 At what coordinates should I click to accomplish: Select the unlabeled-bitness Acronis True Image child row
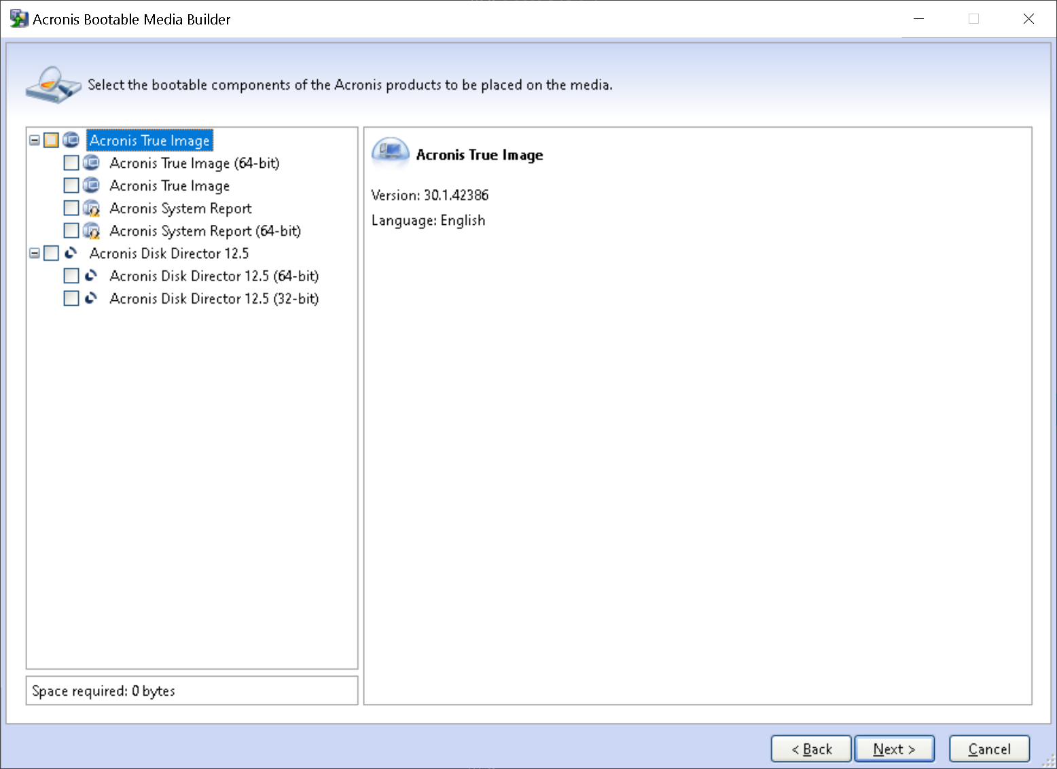click(x=170, y=185)
